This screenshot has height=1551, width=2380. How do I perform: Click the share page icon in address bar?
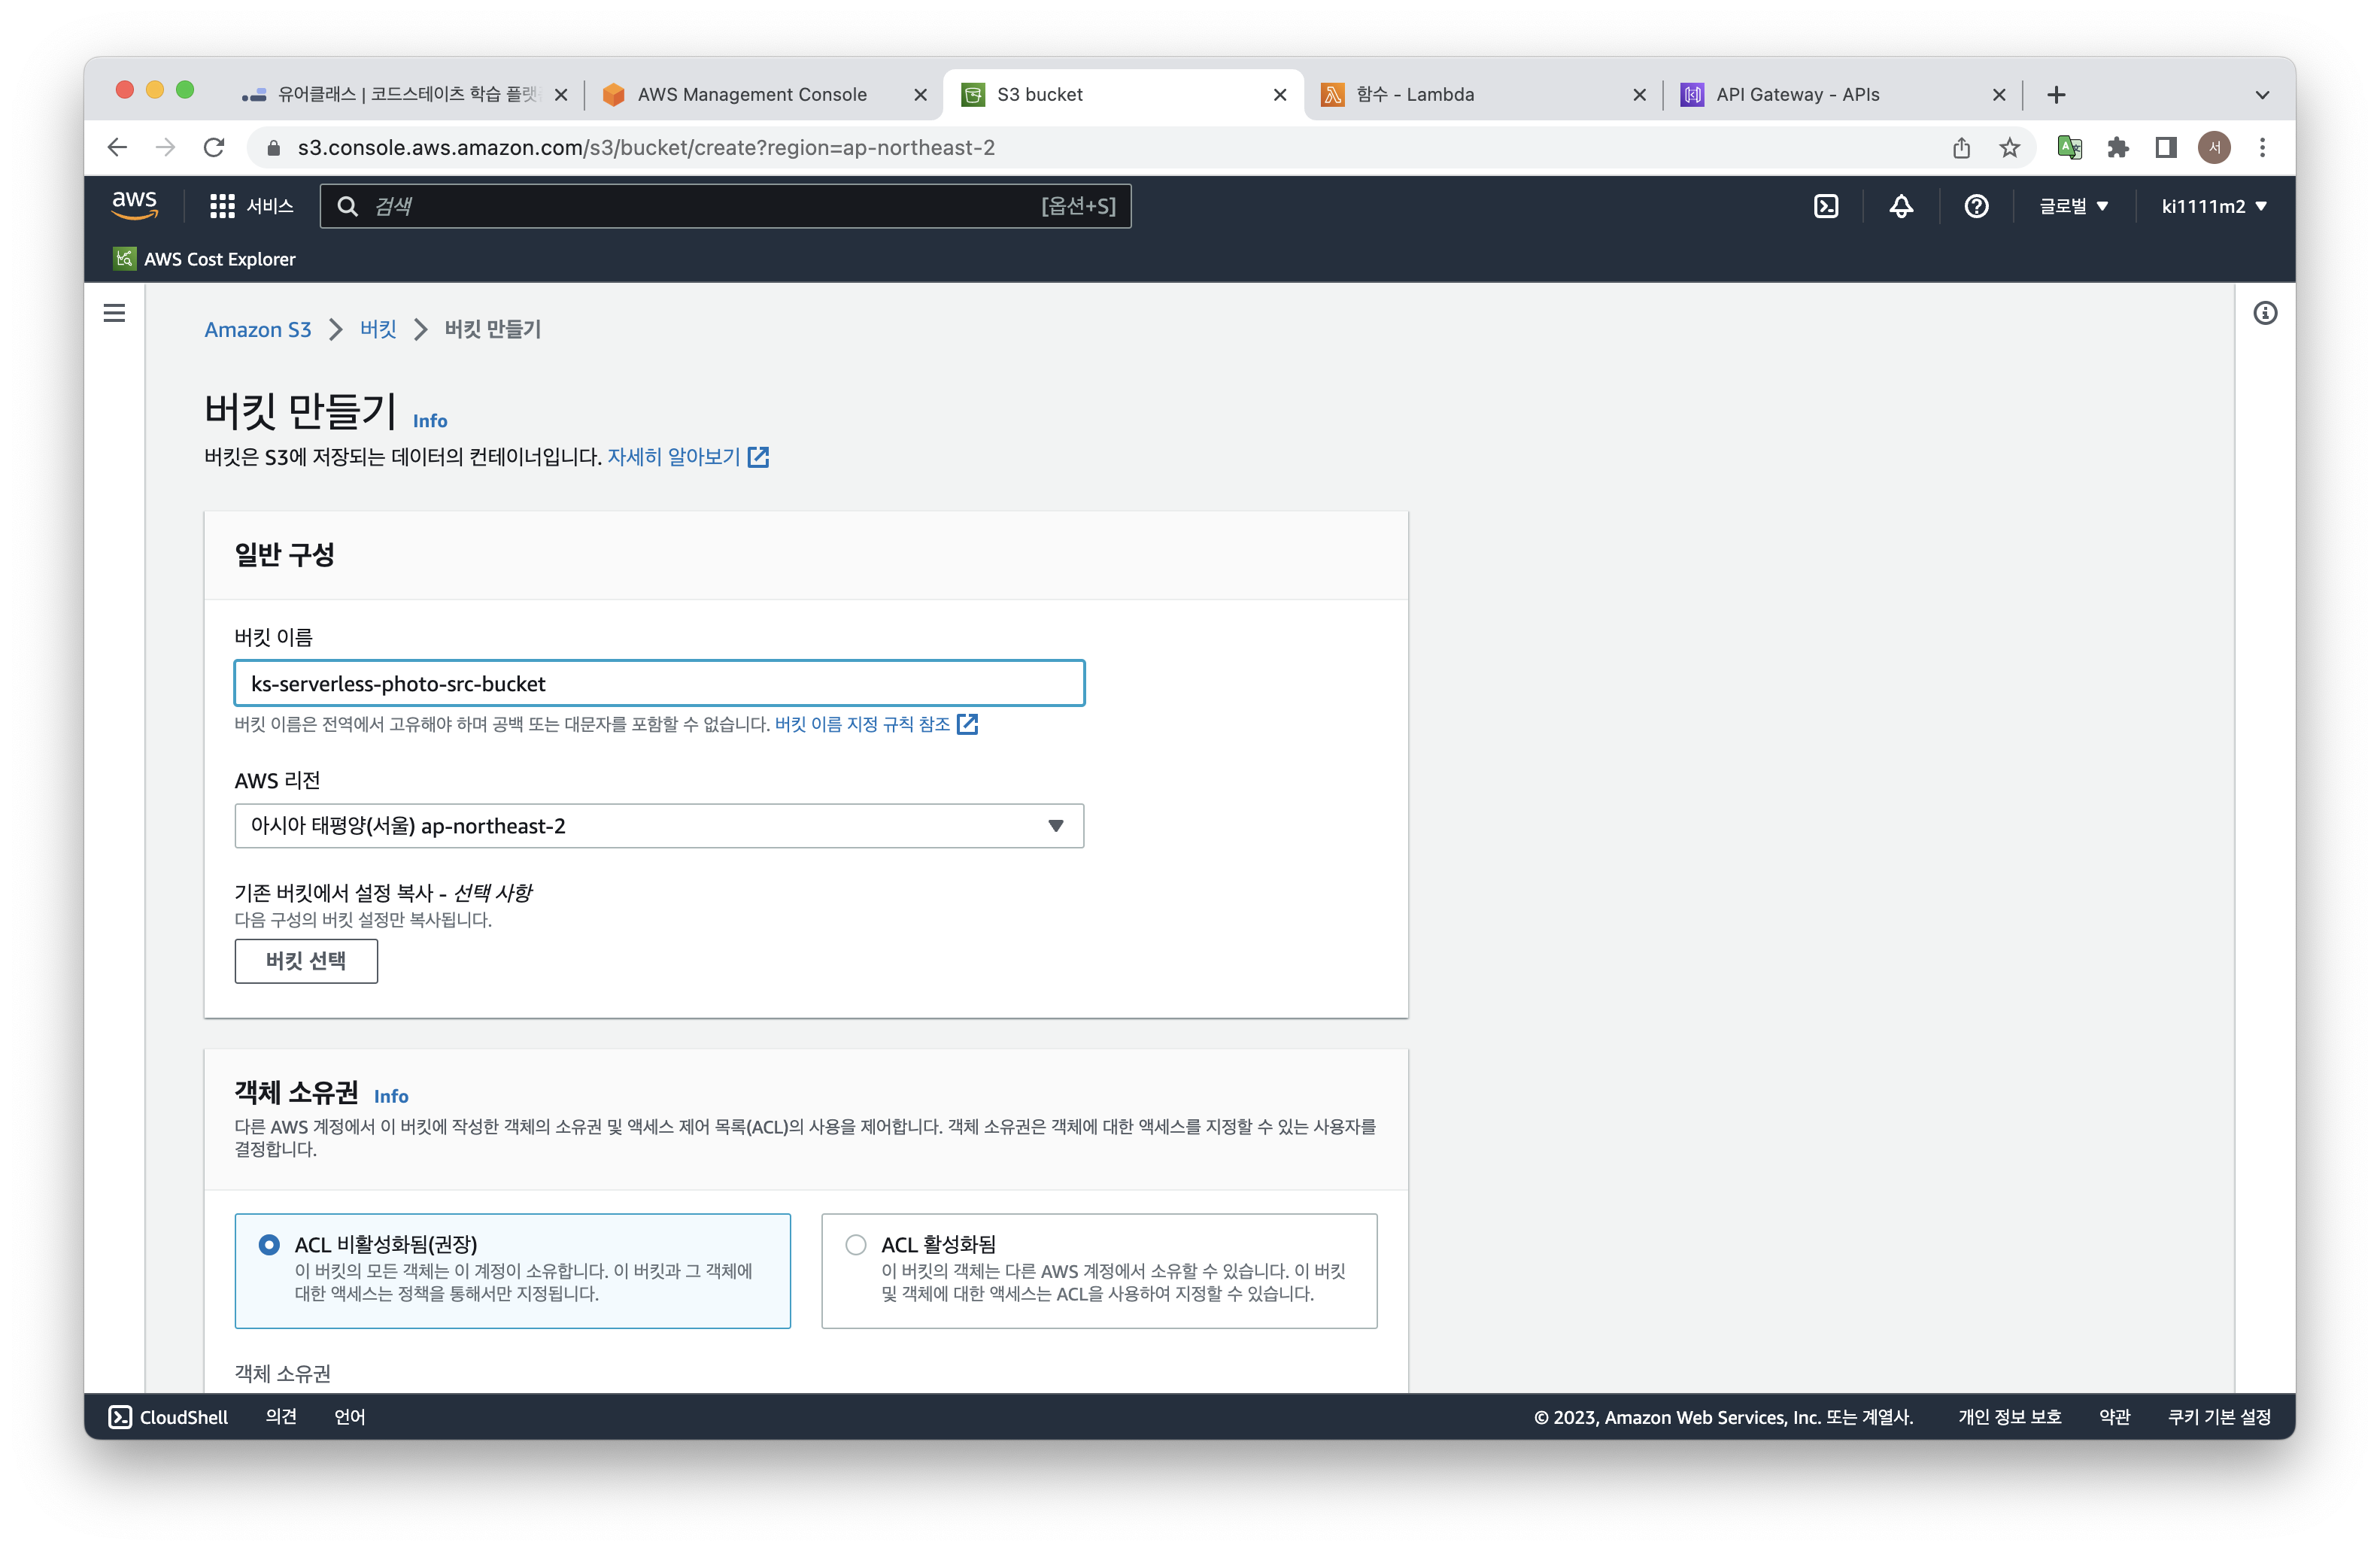[1961, 148]
